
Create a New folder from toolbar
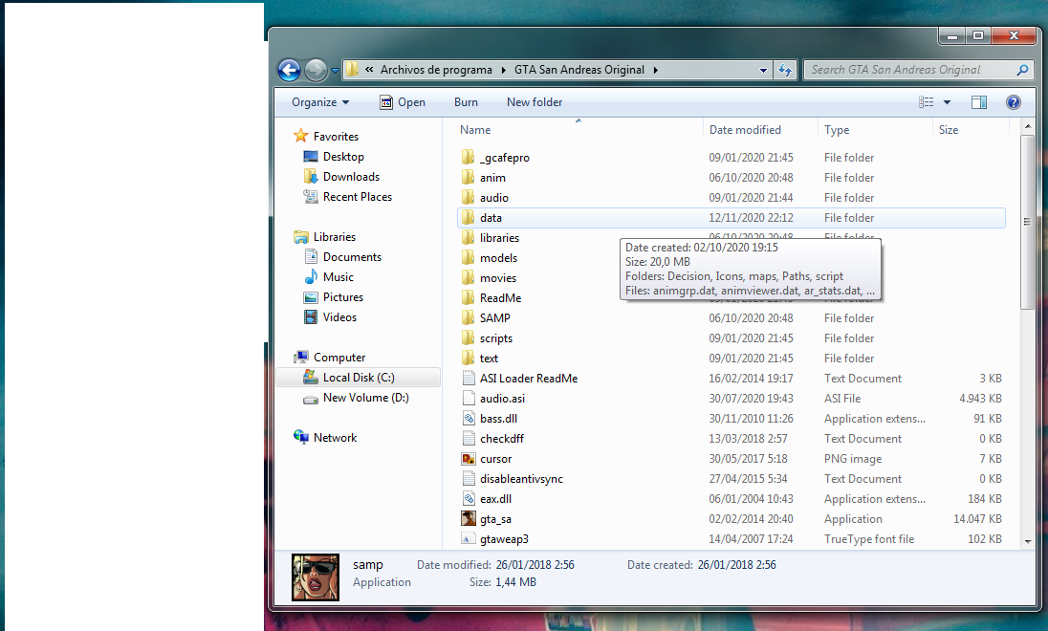534,102
